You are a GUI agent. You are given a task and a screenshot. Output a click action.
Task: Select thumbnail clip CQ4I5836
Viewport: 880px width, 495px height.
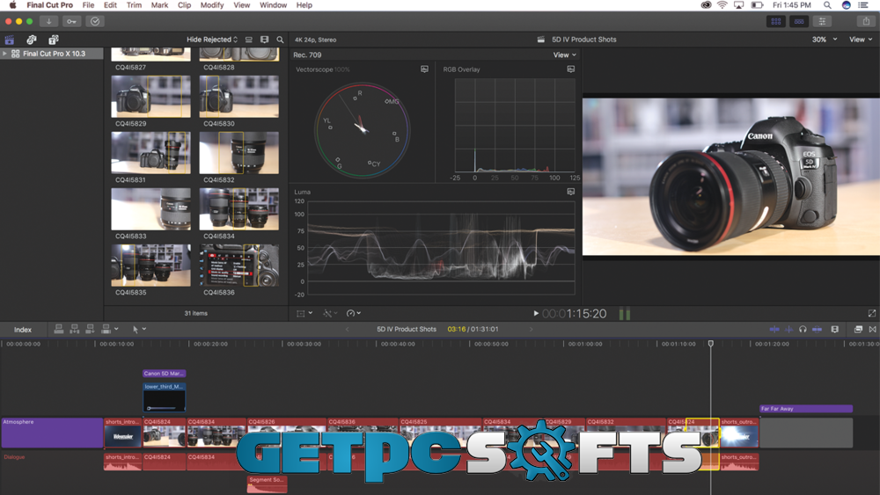point(238,266)
